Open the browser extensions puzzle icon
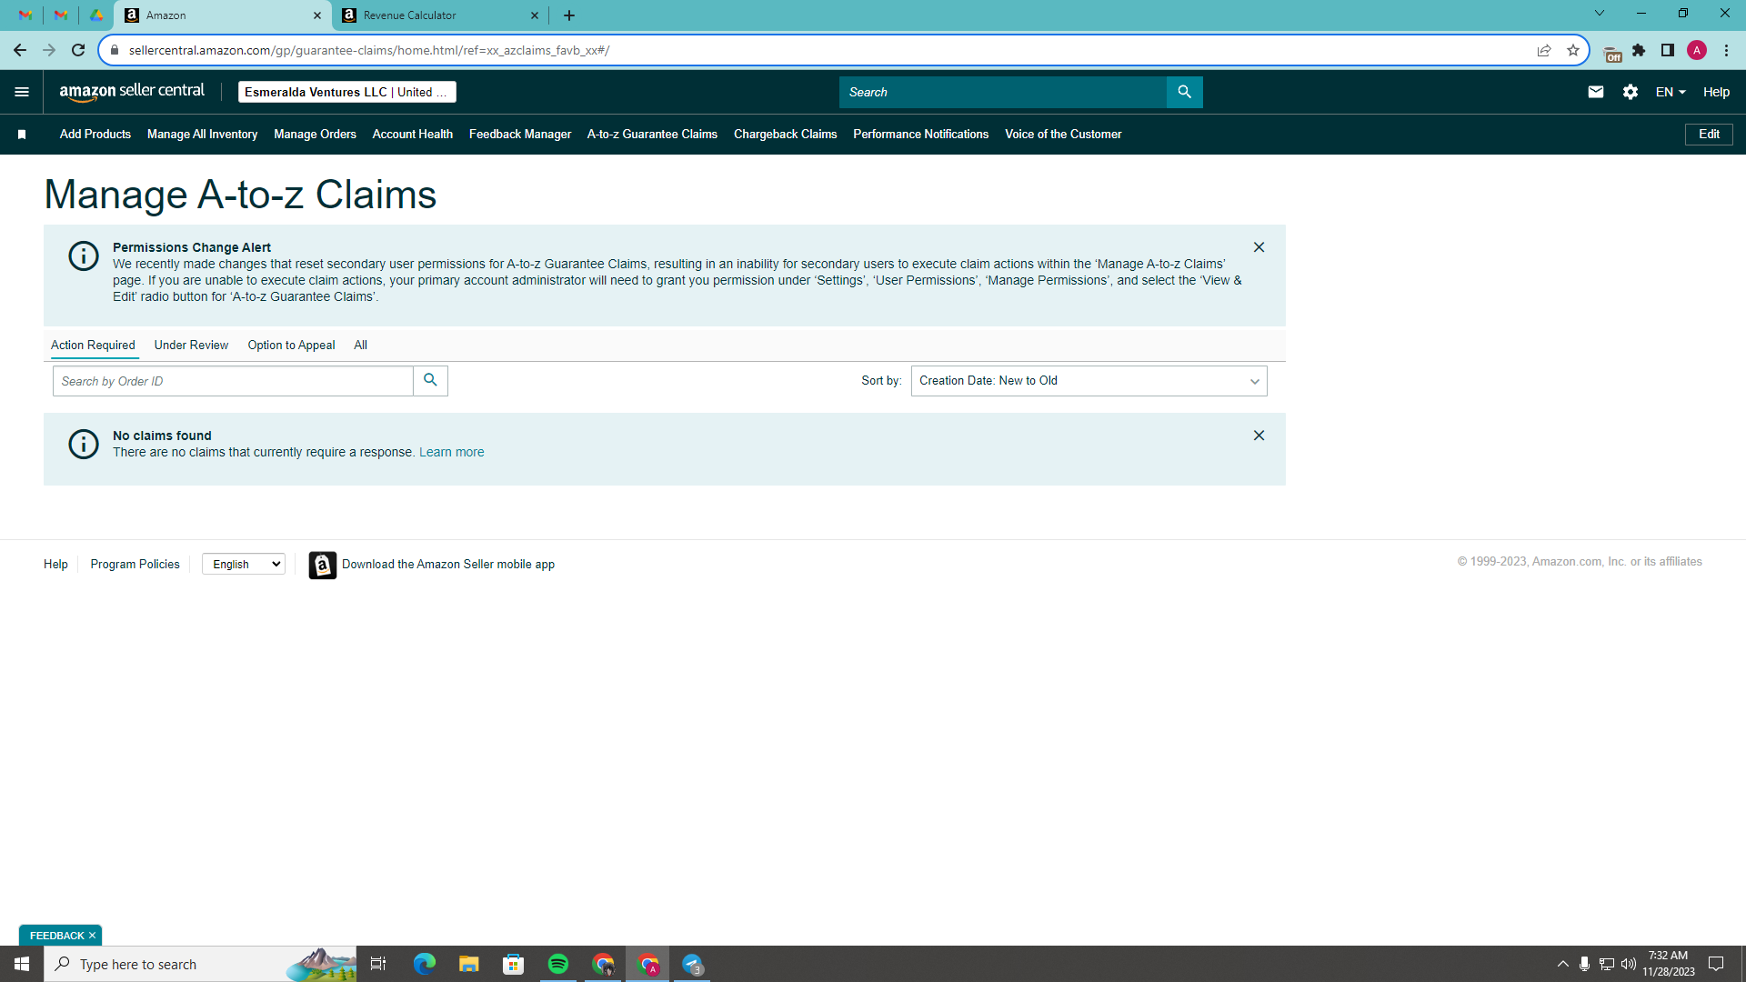The width and height of the screenshot is (1746, 982). [x=1639, y=50]
